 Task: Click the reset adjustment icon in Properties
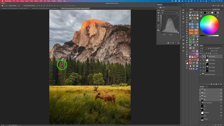173,43
